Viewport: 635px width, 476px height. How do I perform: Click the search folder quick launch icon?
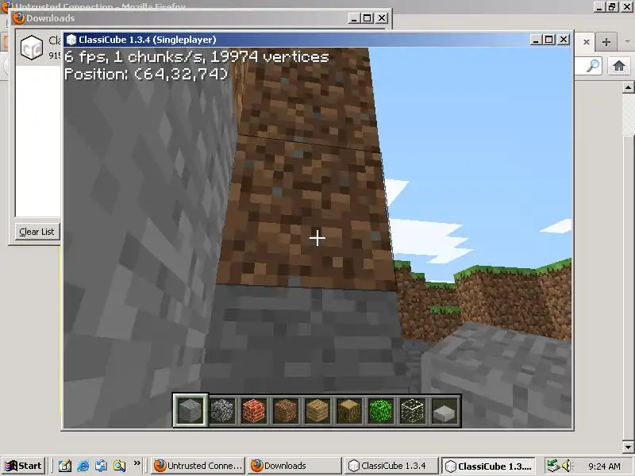pyautogui.click(x=119, y=466)
